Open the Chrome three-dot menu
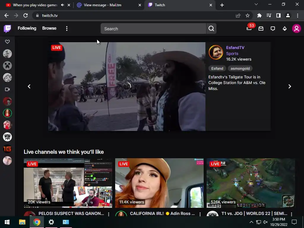 click(x=297, y=15)
